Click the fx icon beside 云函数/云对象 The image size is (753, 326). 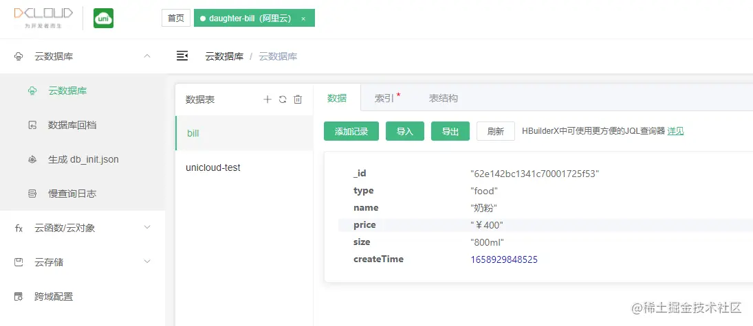19,228
